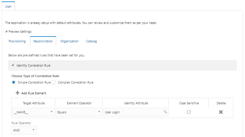Click the Identity Attribute column header
Image resolution: width=245 pixels, height=137 pixels.
click(x=136, y=103)
